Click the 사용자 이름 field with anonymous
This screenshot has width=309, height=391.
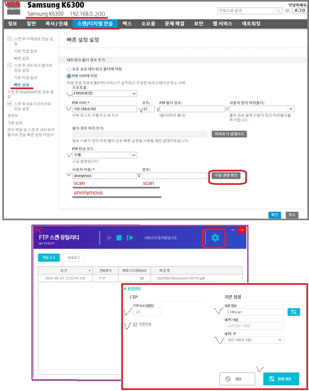[105, 176]
